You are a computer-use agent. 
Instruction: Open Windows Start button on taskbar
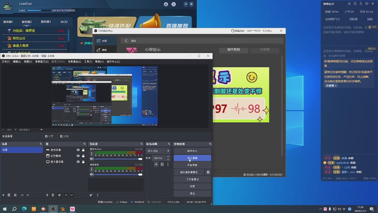[5, 209]
